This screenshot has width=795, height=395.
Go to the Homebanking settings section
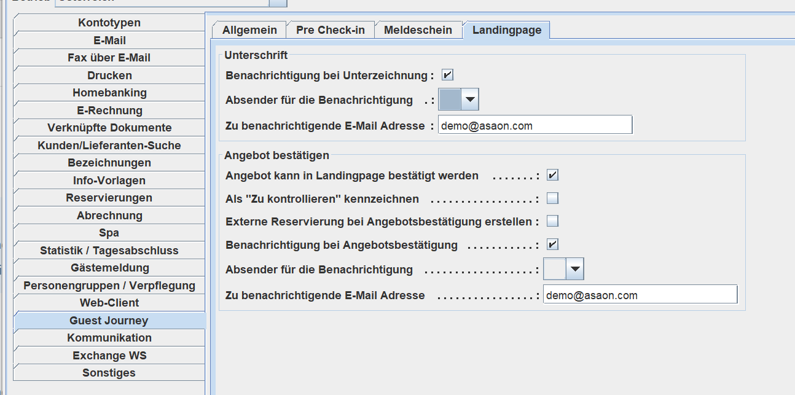[x=109, y=93]
